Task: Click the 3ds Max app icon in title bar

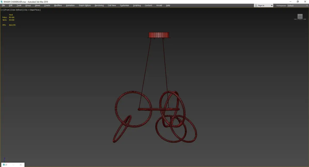Action: [2, 2]
